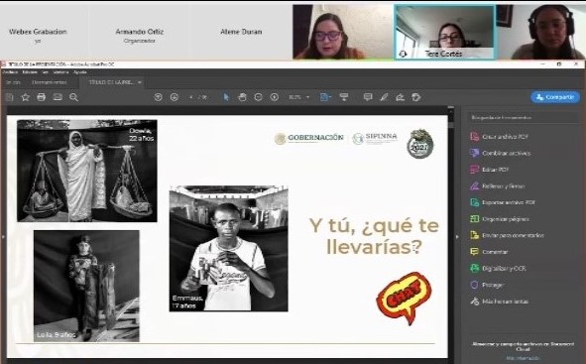586x364 pixels.
Task: Click the document vertical scrollbar
Action: coord(451,232)
